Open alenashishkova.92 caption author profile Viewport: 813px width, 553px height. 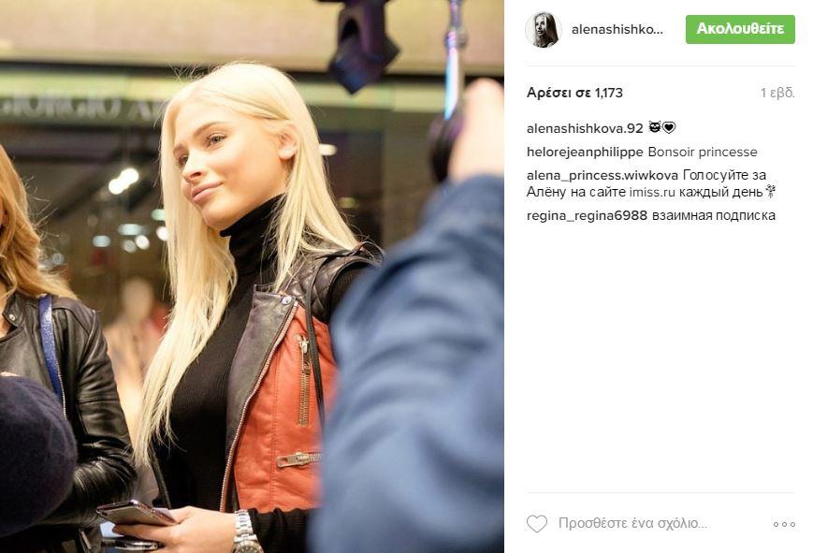point(585,128)
